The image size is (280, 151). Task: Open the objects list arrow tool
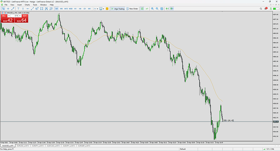point(51,9)
